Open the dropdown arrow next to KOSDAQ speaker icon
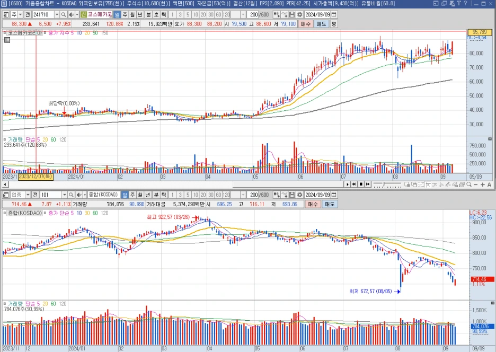The height and width of the screenshot is (352, 496). 85,195
